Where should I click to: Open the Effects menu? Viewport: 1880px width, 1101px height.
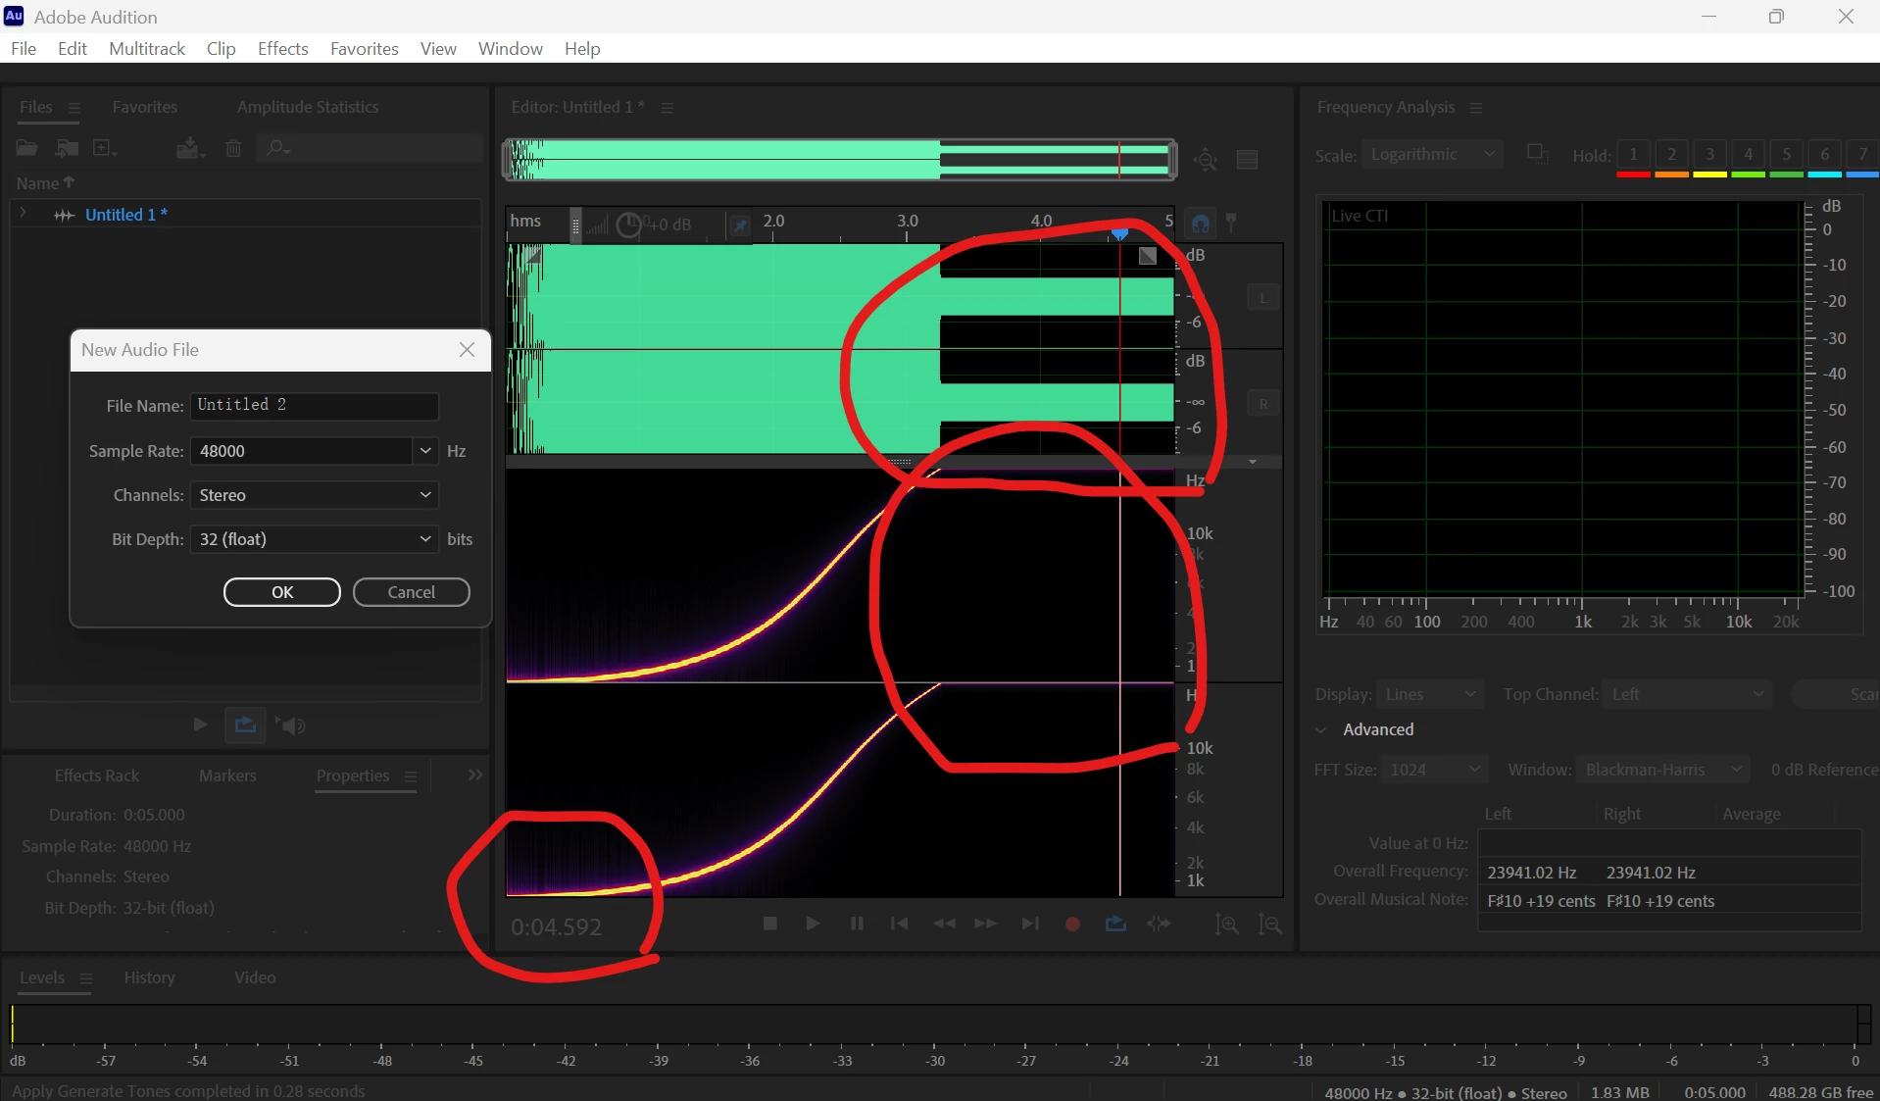click(282, 49)
